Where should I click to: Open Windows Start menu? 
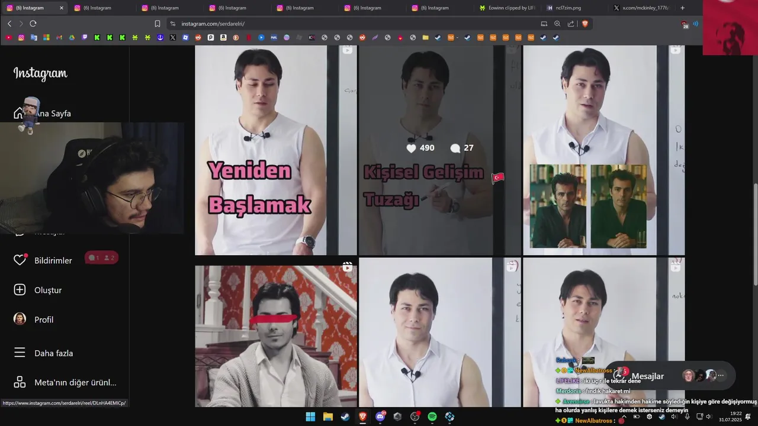[x=310, y=417]
